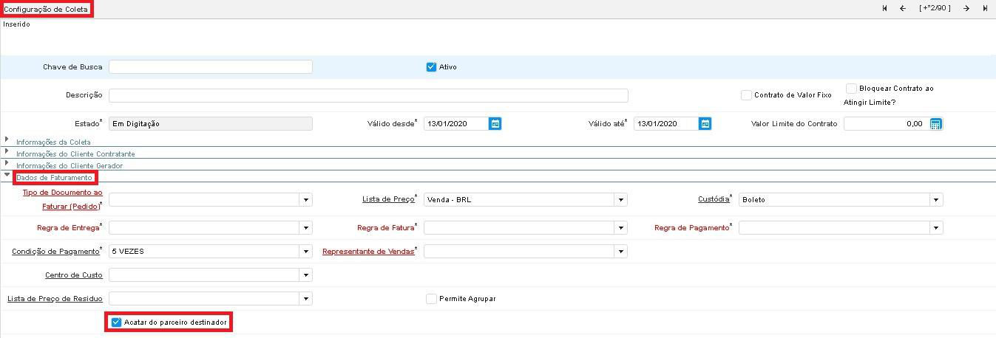The height and width of the screenshot is (338, 996).
Task: Toggle Acatar do parceiro destinador checkbox
Action: tap(116, 323)
